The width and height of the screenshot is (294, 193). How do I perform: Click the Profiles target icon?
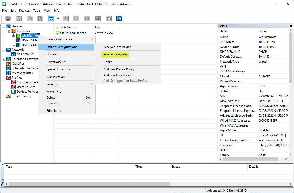tap(9, 78)
